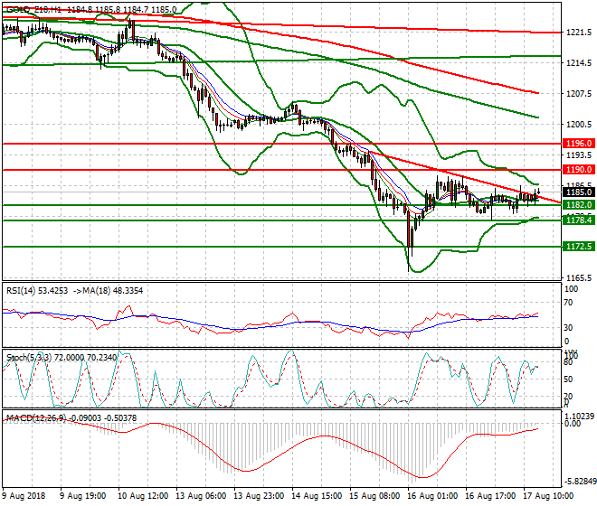The height and width of the screenshot is (506, 597).
Task: Click the 1196.0 red price label
Action: pyautogui.click(x=578, y=144)
